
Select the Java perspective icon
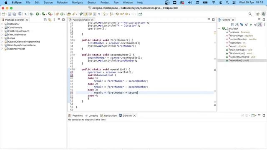pyautogui.click(x=264, y=14)
